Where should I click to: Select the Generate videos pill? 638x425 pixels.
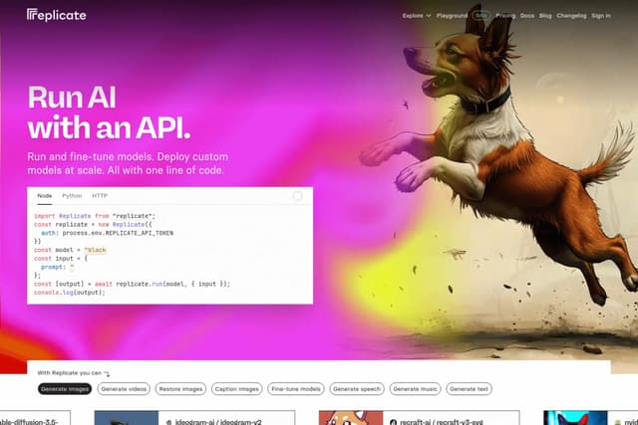click(x=125, y=389)
